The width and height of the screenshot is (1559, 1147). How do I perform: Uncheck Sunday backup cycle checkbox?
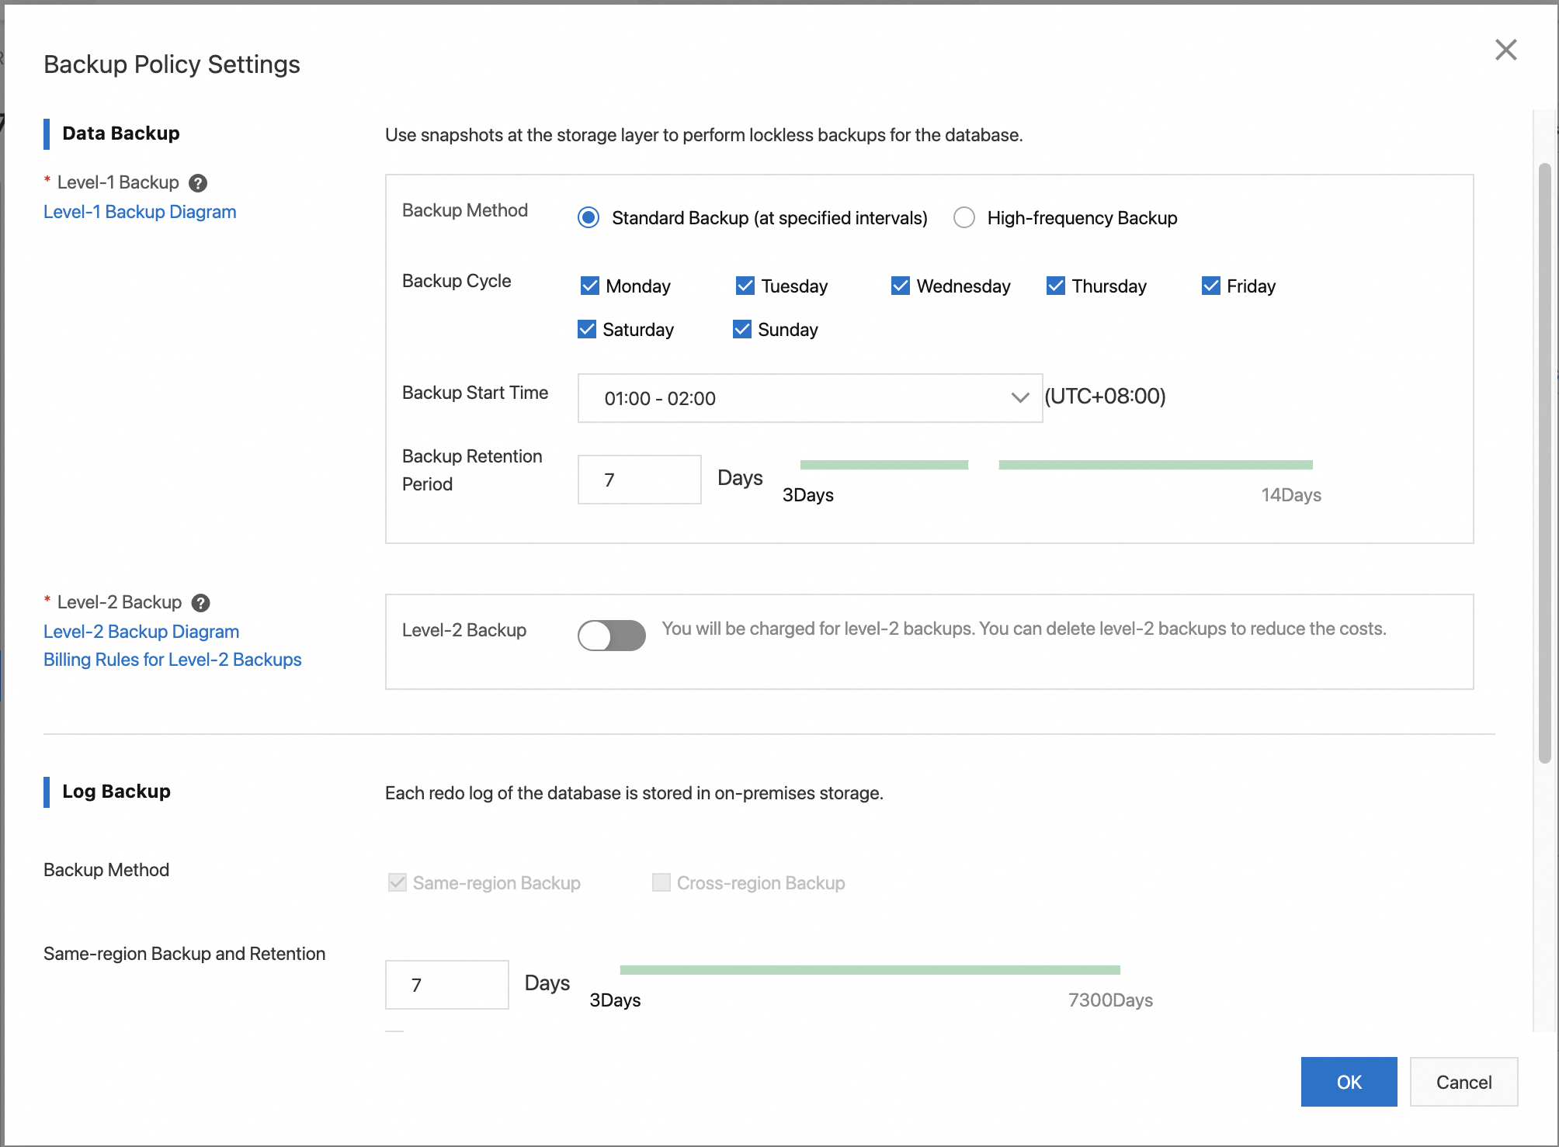coord(742,329)
